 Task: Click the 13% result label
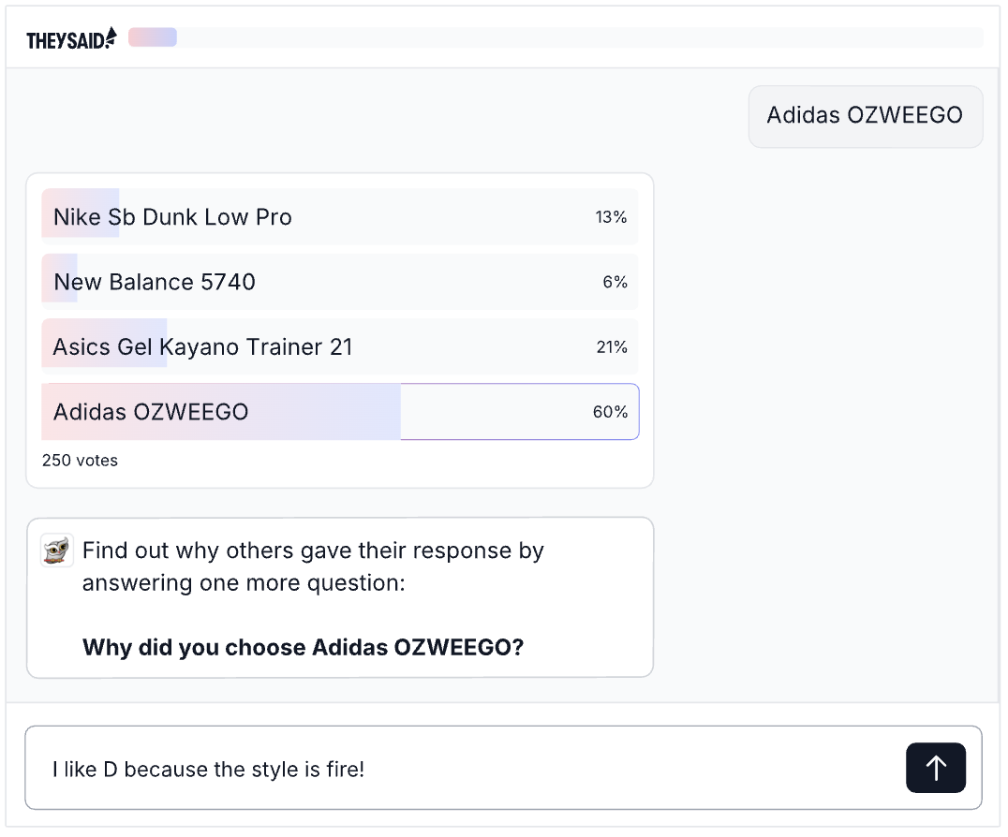pos(611,217)
